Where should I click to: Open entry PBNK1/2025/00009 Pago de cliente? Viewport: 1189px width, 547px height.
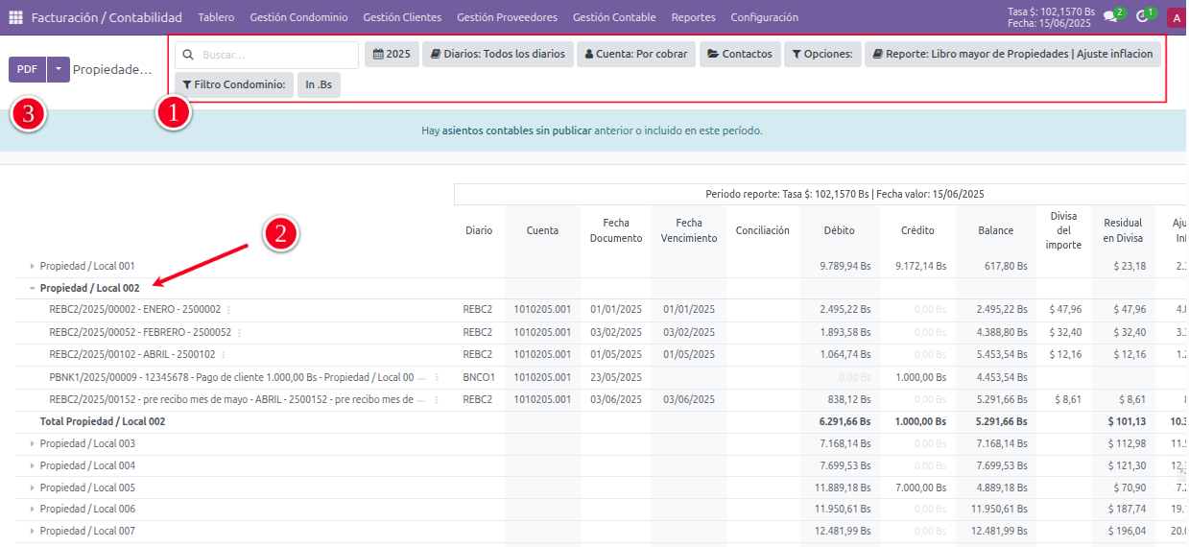(231, 377)
